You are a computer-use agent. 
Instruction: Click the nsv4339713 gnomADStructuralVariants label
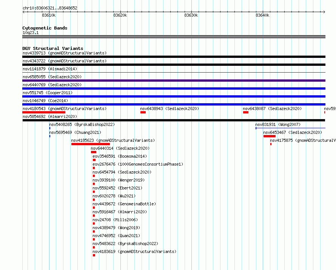[65, 53]
